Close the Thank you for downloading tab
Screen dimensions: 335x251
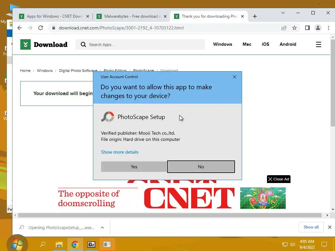point(242,16)
